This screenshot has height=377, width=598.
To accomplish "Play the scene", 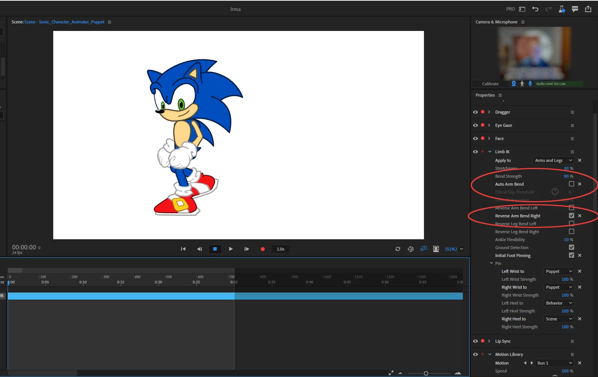I will pos(231,249).
